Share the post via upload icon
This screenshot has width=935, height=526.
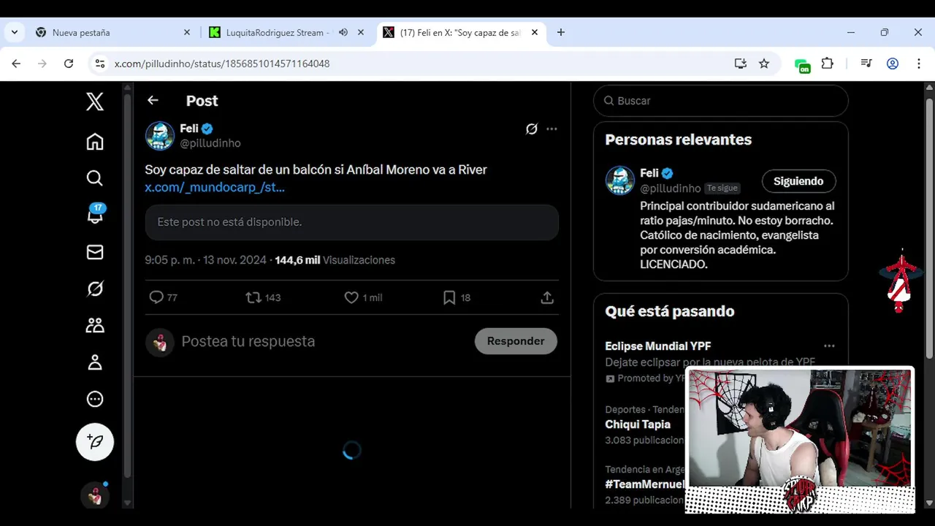[547, 297]
